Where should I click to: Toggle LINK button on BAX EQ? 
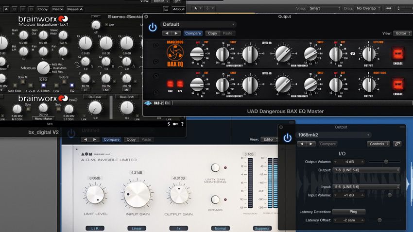[171, 84]
